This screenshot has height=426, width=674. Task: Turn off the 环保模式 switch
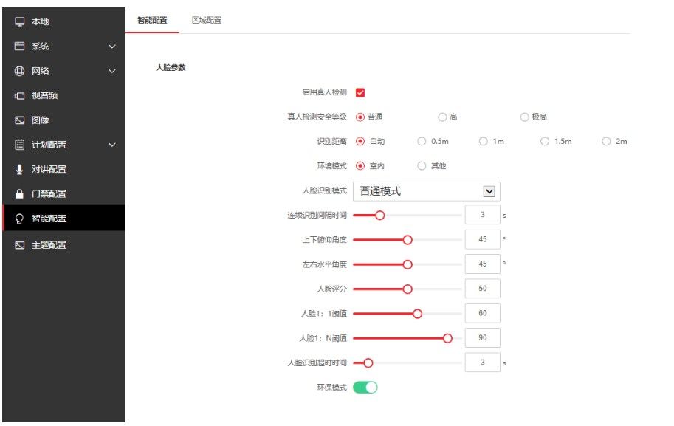(365, 388)
